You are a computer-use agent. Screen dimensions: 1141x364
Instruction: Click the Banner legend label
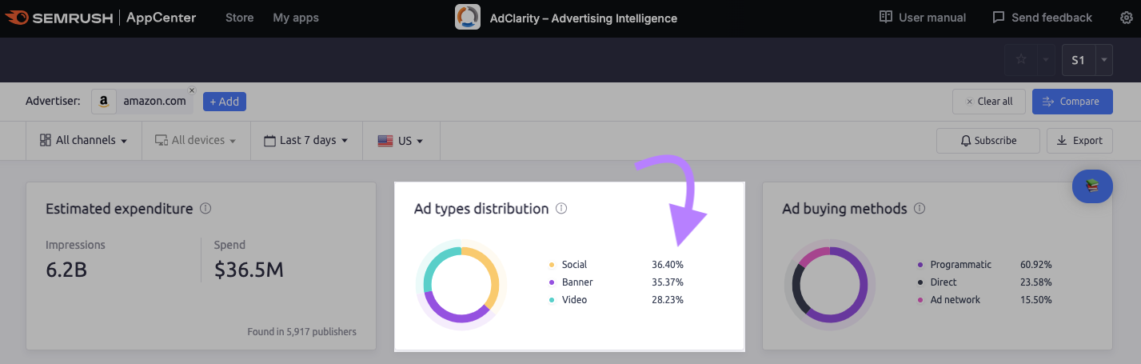[577, 282]
